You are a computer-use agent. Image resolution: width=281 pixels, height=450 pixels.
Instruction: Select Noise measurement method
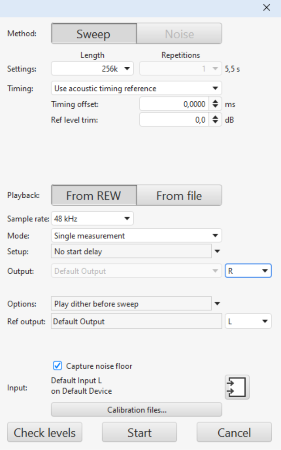coord(179,34)
